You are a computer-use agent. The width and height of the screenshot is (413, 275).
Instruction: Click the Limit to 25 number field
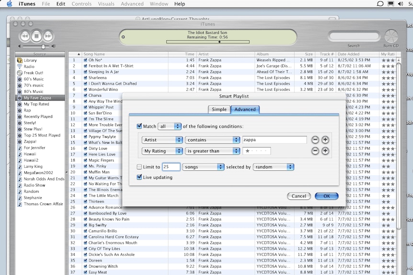[171, 167]
